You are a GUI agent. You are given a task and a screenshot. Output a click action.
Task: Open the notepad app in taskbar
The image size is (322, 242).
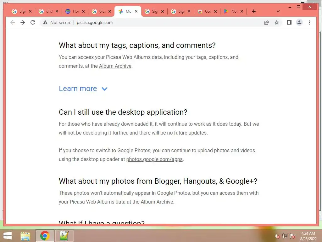click(64, 236)
